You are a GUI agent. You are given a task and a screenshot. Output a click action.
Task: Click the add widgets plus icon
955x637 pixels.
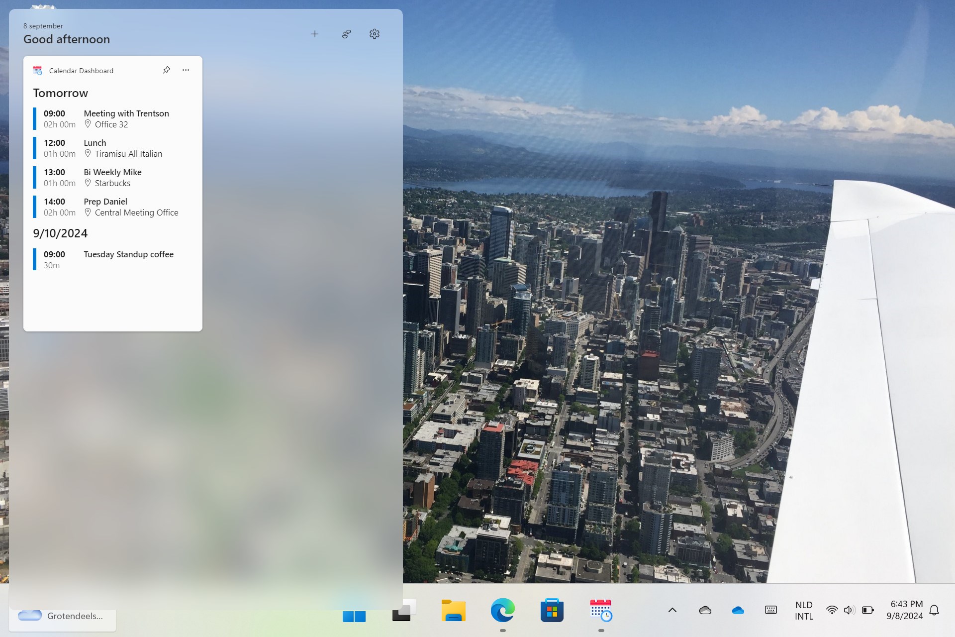coord(314,34)
